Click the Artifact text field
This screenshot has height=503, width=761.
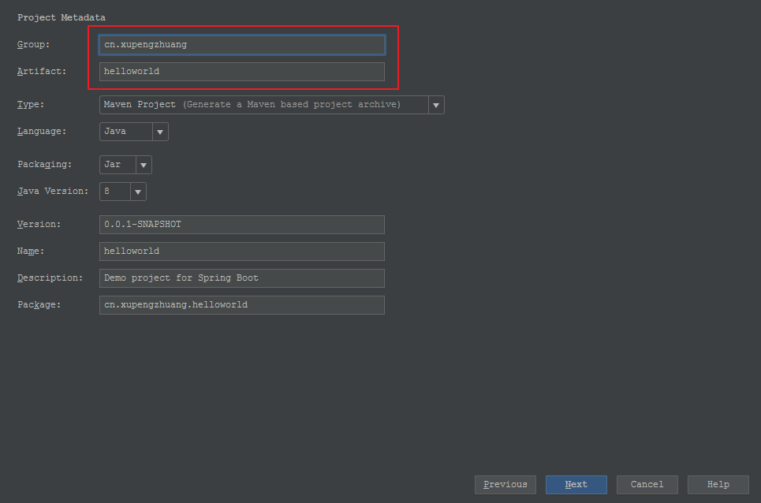tap(241, 71)
